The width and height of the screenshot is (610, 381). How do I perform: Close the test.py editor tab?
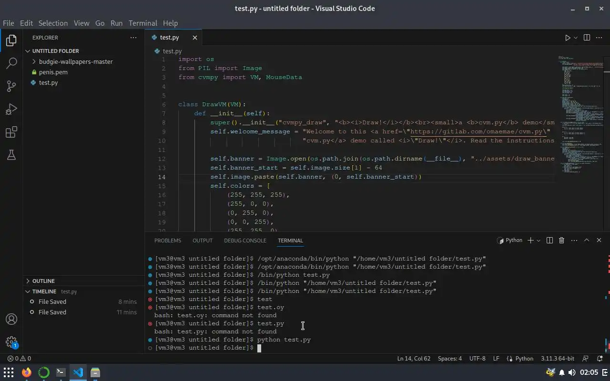pos(195,38)
